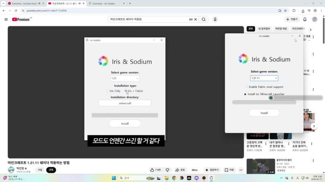Switch to Everytime YouTube Music tab

point(24,3)
